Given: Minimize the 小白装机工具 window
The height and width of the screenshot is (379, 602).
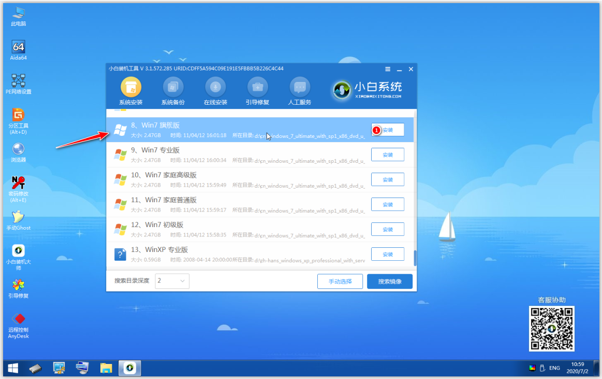Looking at the screenshot, I should click(x=399, y=69).
